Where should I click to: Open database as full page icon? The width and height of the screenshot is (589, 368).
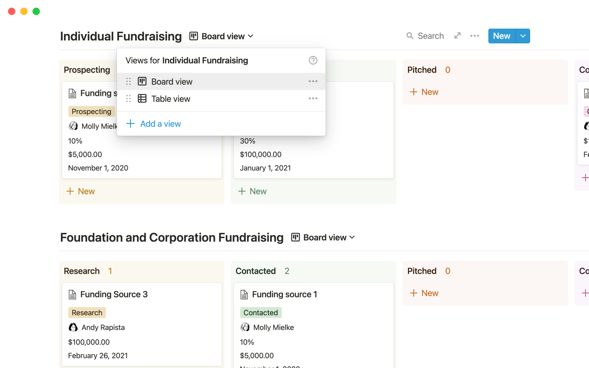coord(457,36)
